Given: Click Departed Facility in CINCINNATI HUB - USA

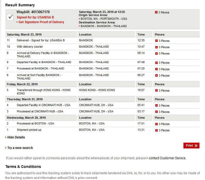Looking at the screenshot, I should click(x=44, y=105).
